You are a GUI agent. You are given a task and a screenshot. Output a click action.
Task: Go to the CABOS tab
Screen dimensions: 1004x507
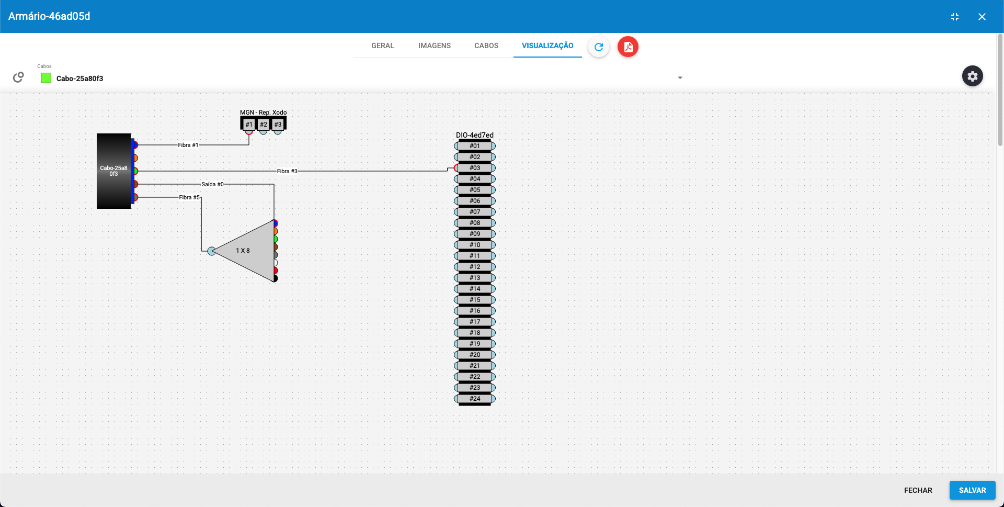click(486, 46)
